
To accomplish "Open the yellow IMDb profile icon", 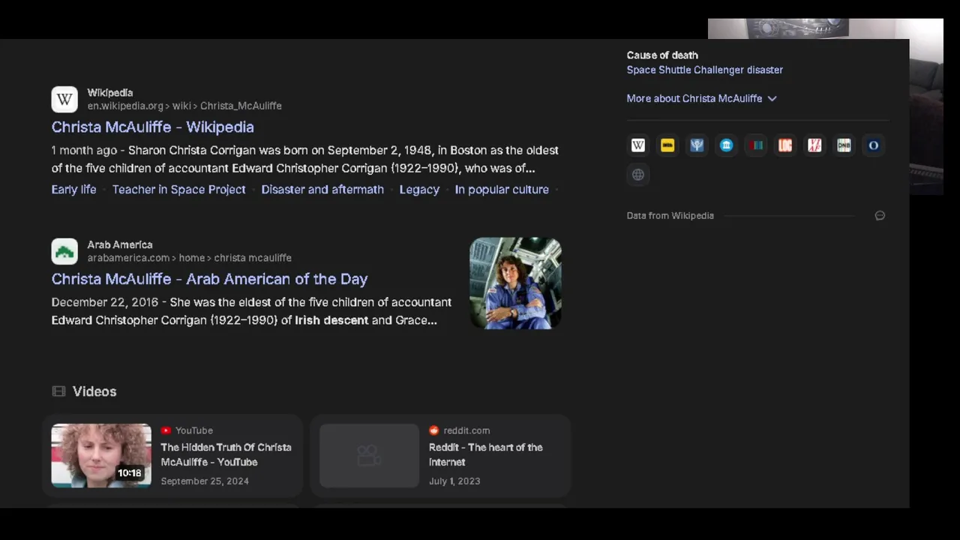I will [x=667, y=145].
